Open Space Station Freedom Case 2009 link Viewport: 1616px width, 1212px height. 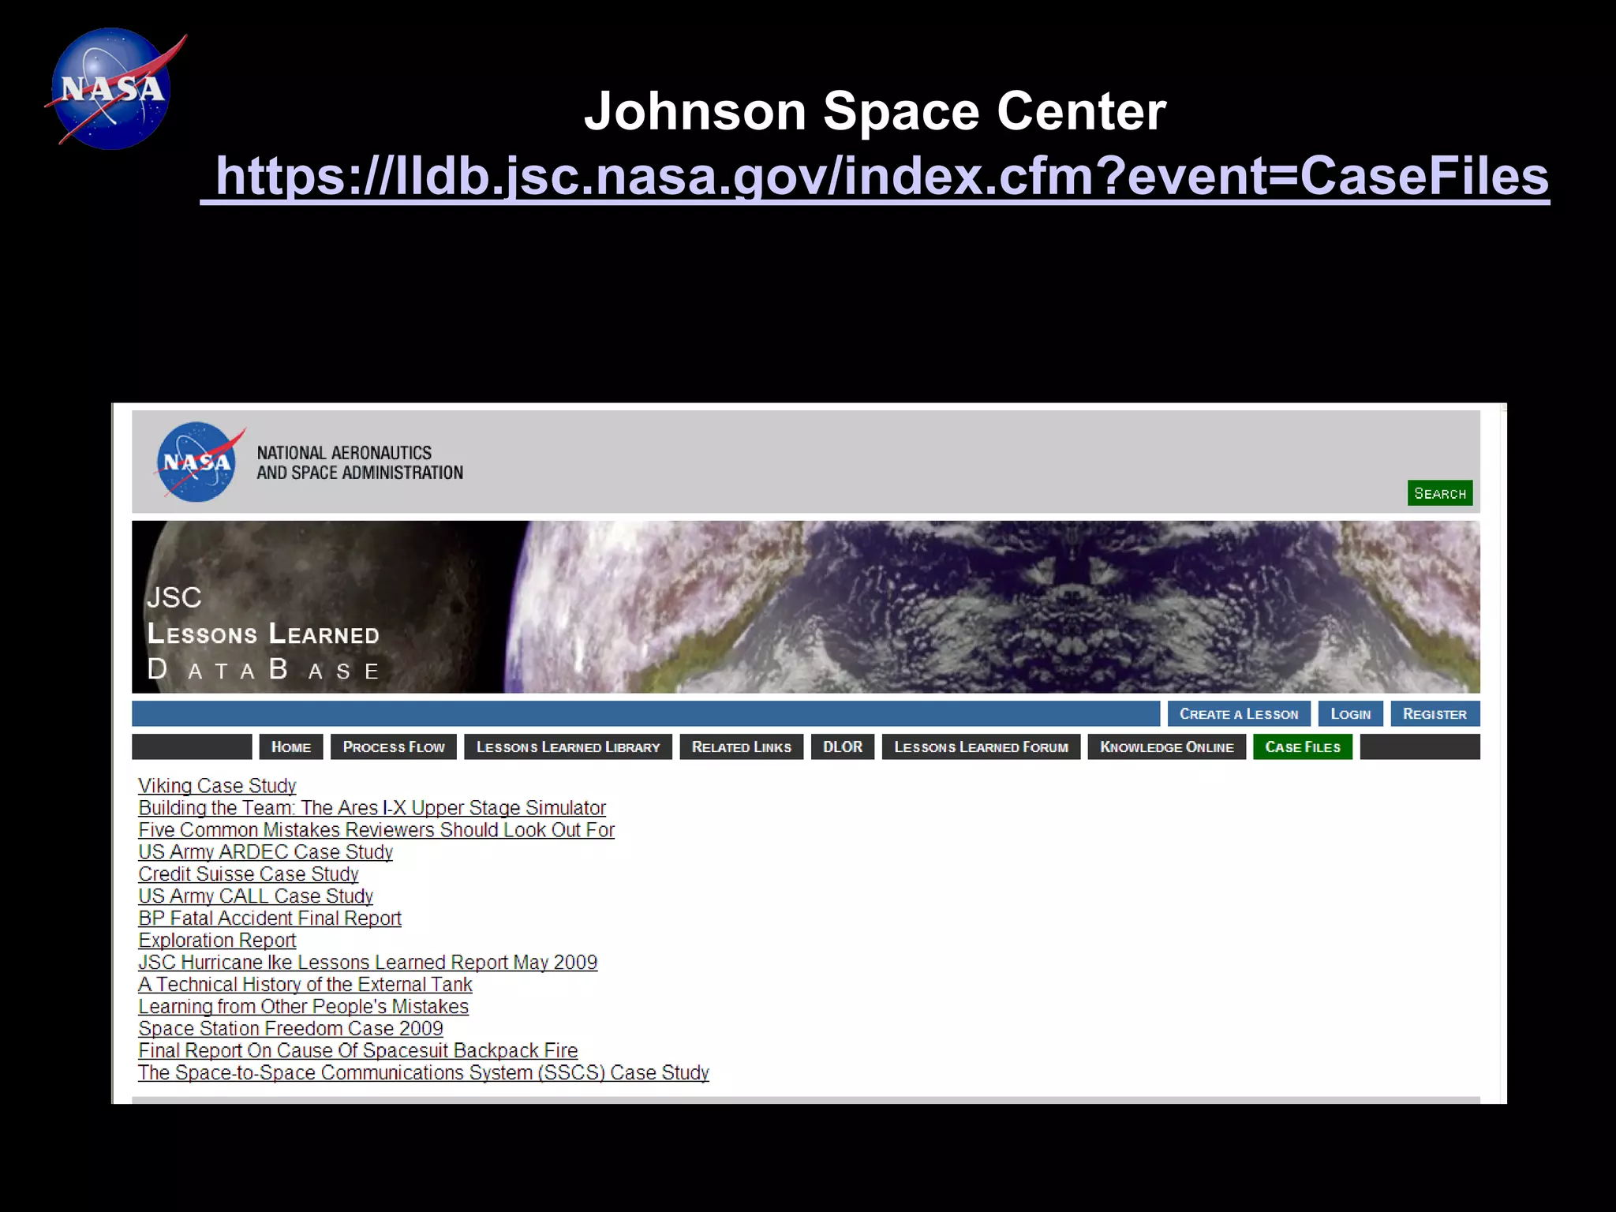pyautogui.click(x=290, y=1029)
